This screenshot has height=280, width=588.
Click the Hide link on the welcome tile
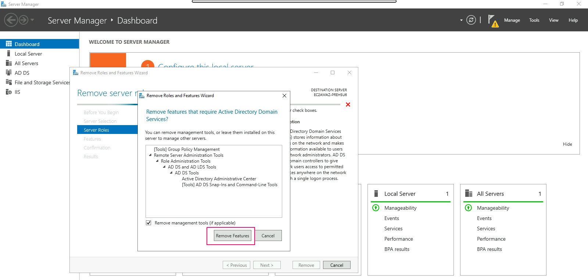click(567, 144)
